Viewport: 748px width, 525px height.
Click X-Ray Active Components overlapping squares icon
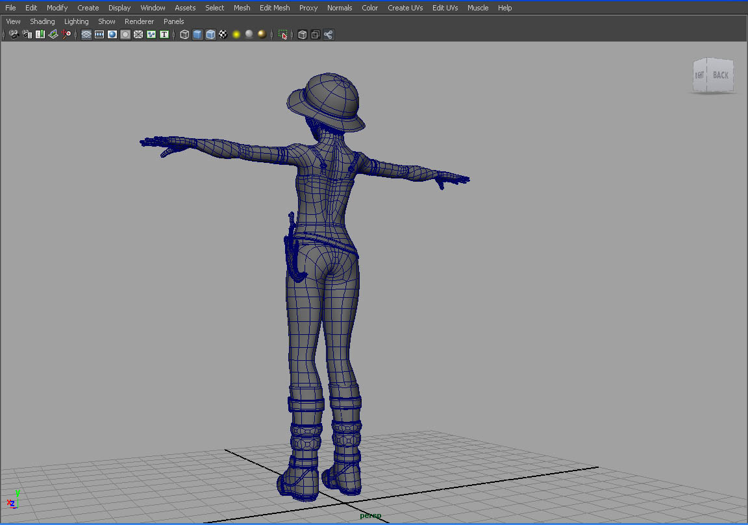(316, 34)
